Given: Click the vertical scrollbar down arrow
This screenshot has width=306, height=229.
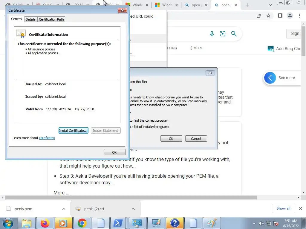Looking at the screenshot, I should pos(303,192).
